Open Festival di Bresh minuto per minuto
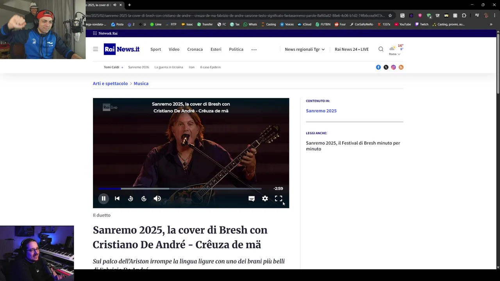This screenshot has height=281, width=500. (353, 146)
